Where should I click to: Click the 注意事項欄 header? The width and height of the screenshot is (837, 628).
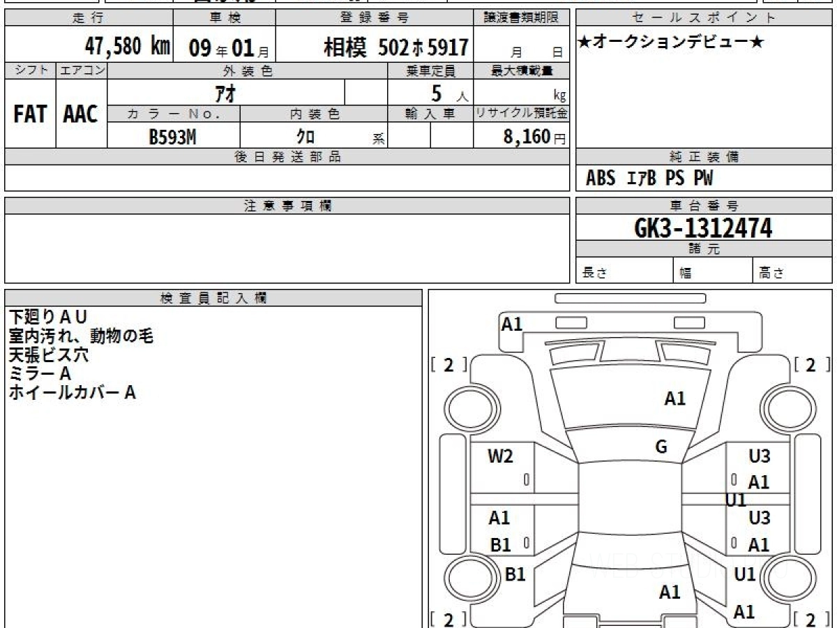click(287, 206)
